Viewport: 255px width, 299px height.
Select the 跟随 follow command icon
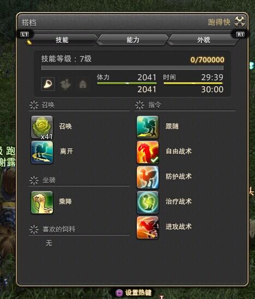(148, 127)
